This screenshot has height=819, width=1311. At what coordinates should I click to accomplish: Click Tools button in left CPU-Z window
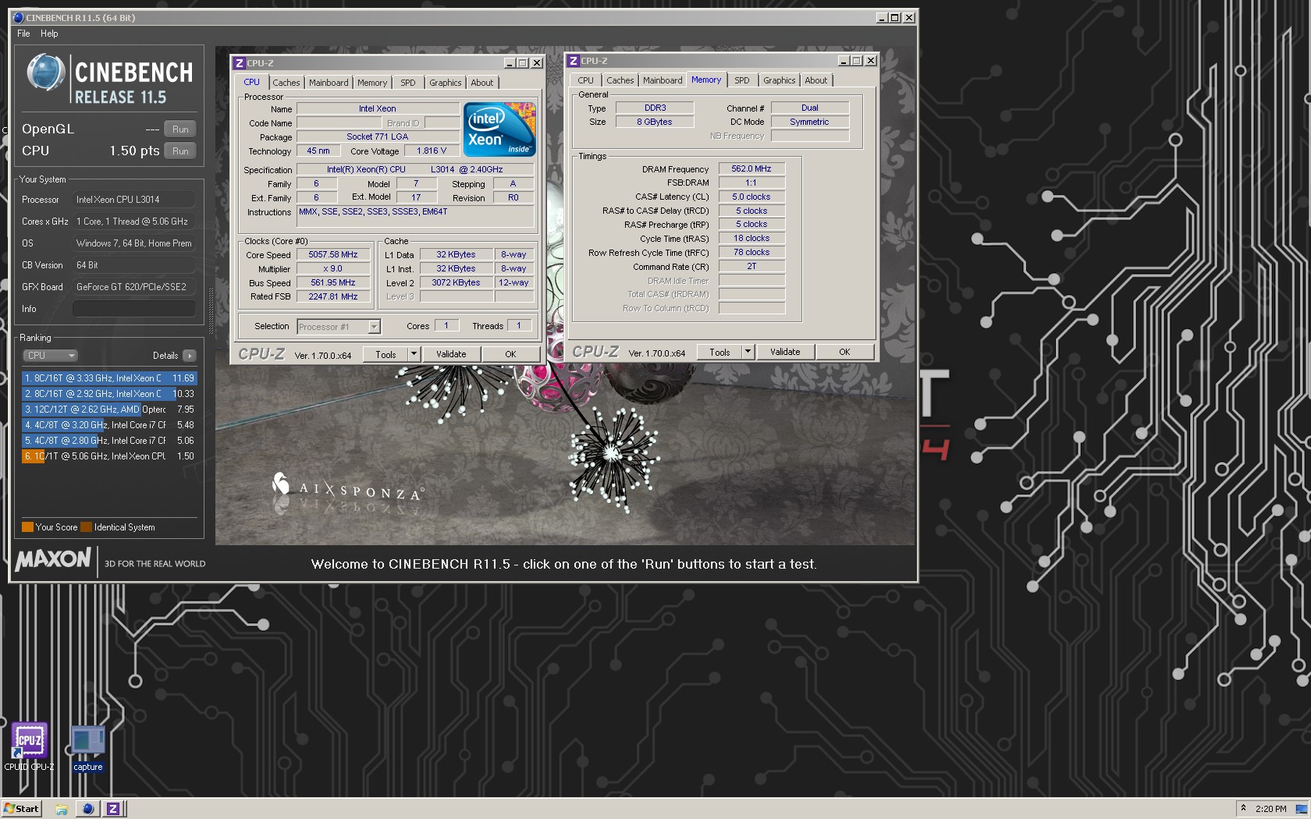tap(385, 354)
